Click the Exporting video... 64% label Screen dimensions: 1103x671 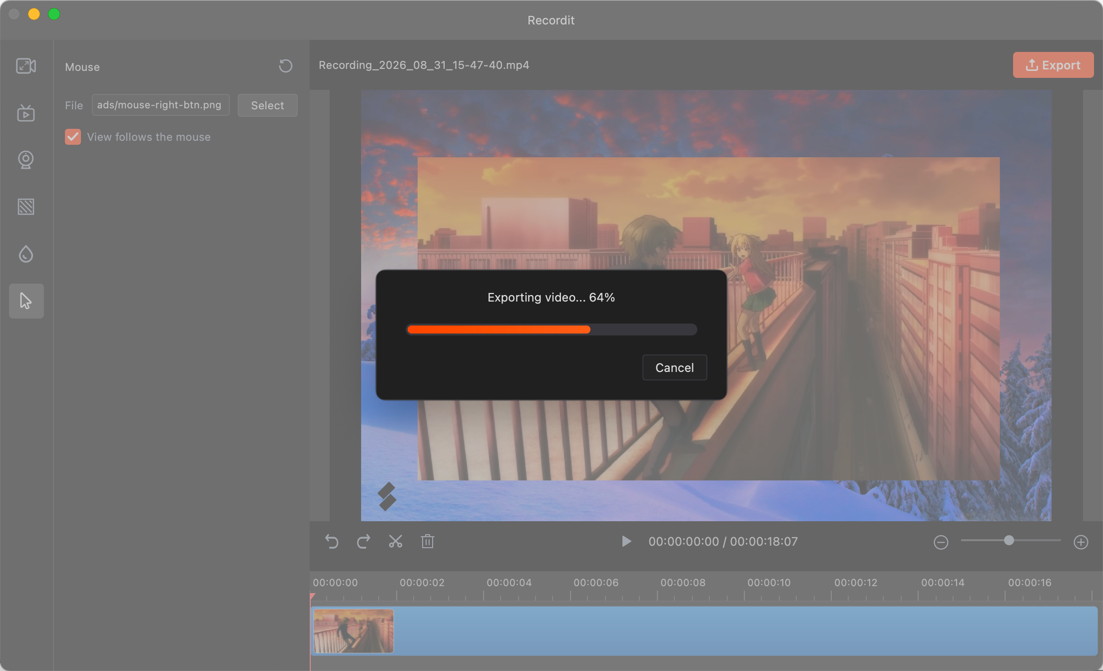pyautogui.click(x=551, y=297)
